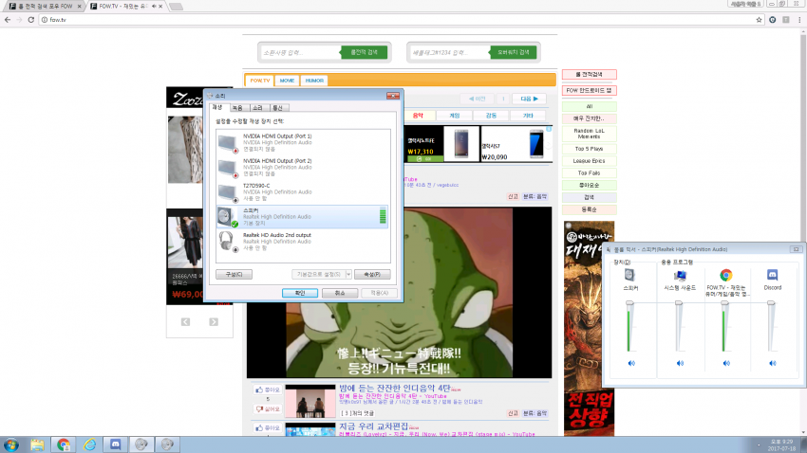
Task: Select the 스피커 Realtek default device
Action: click(302, 217)
